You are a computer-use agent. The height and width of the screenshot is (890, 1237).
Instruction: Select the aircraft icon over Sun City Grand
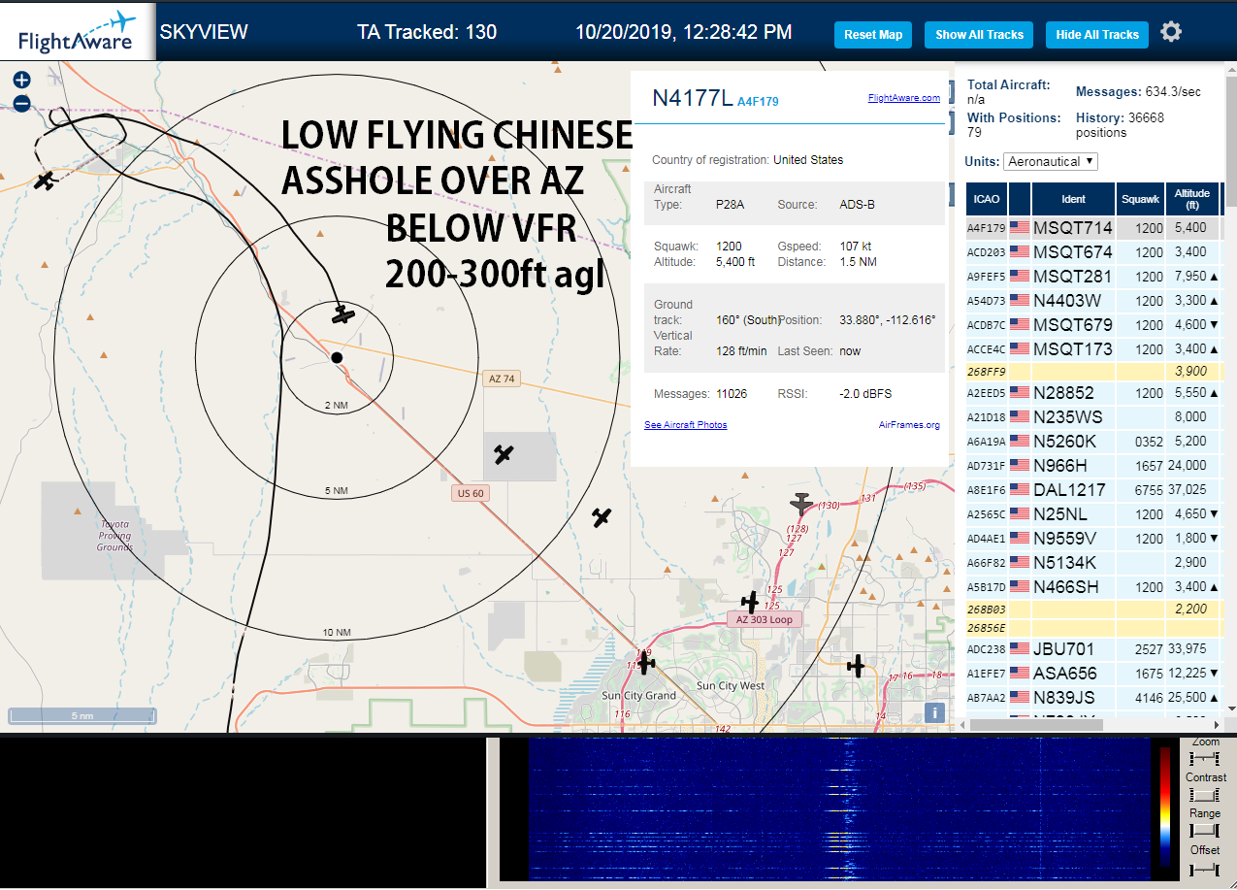coord(645,663)
